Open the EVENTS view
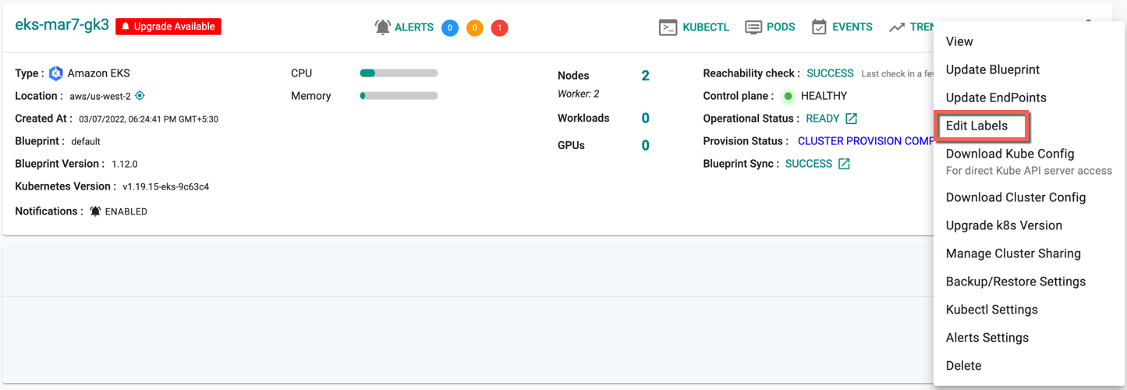The width and height of the screenshot is (1127, 390). (x=852, y=27)
